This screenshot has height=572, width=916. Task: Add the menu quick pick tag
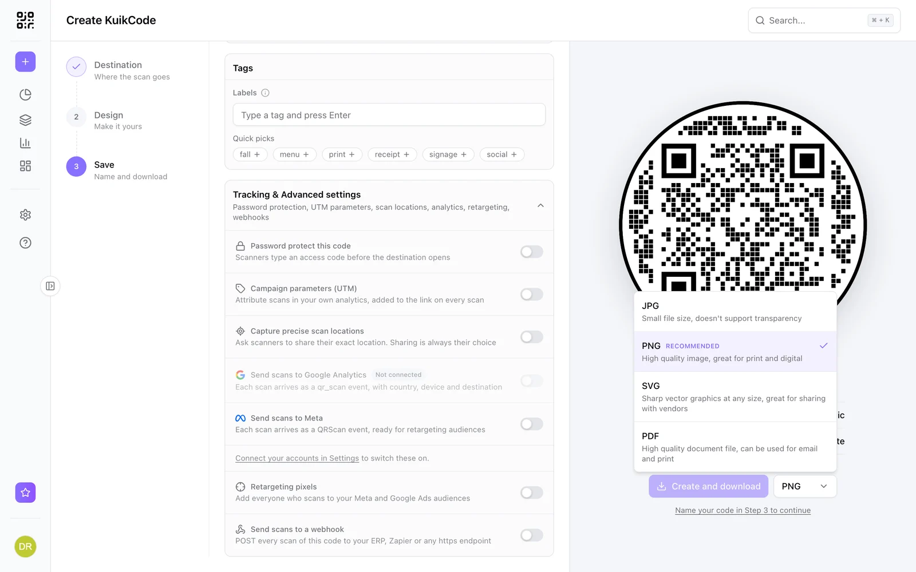point(294,154)
